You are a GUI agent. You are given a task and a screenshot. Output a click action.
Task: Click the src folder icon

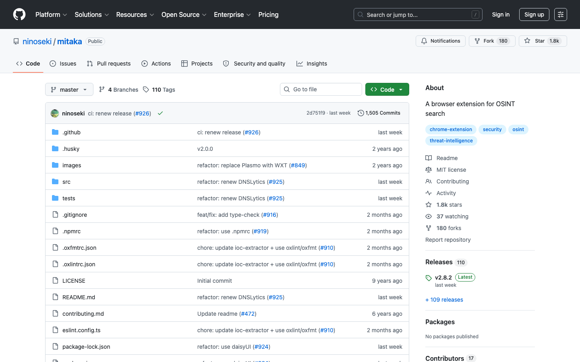(55, 182)
